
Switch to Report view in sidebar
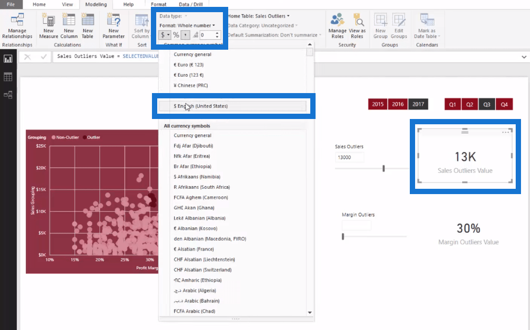[x=8, y=59]
